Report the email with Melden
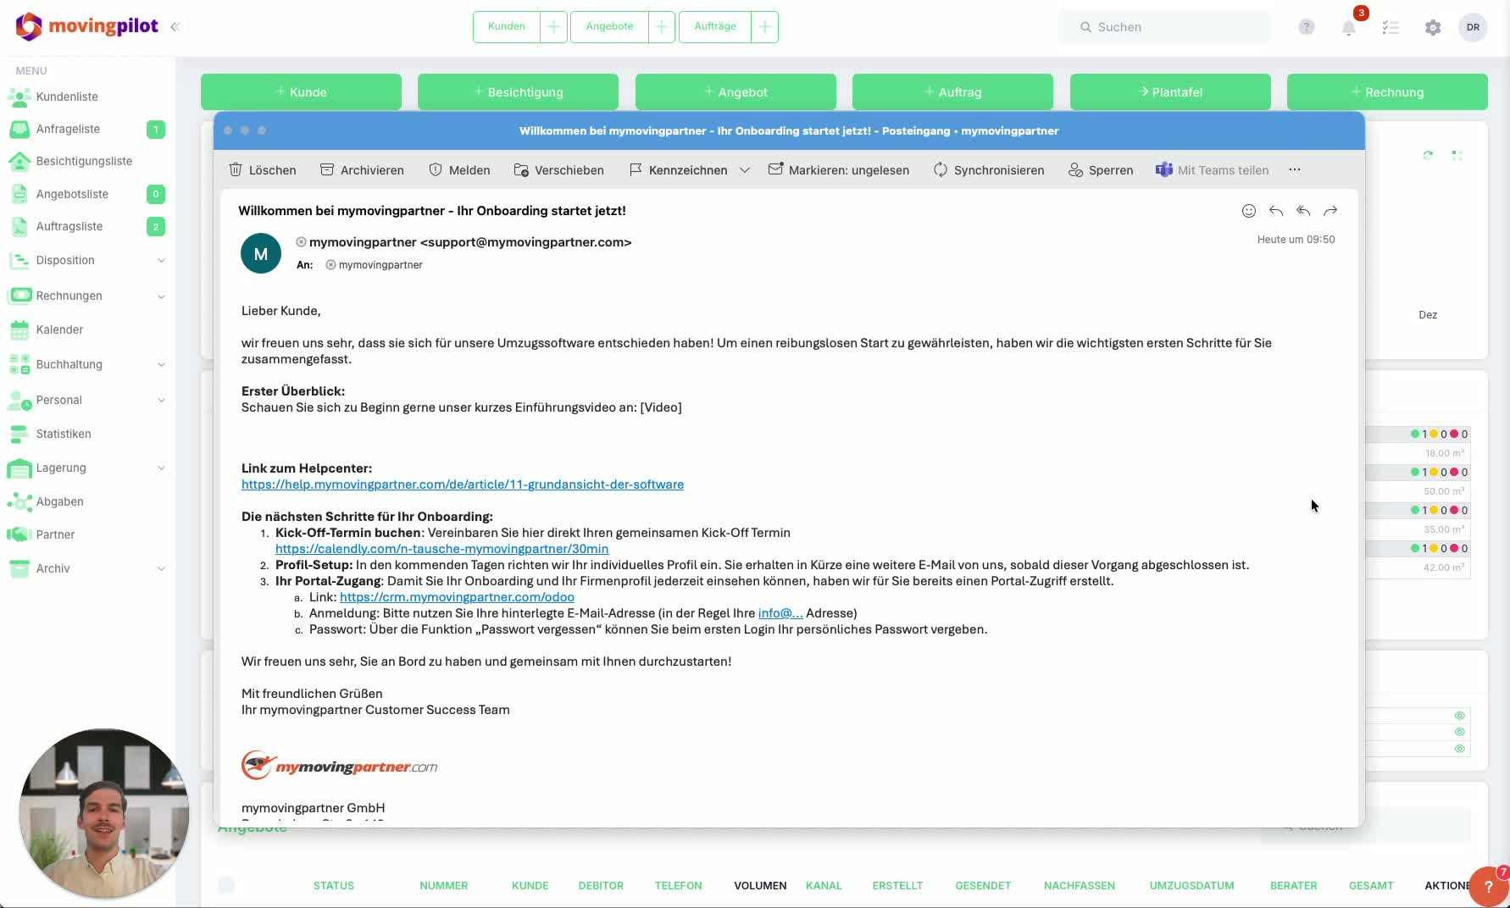The image size is (1510, 908). tap(459, 170)
